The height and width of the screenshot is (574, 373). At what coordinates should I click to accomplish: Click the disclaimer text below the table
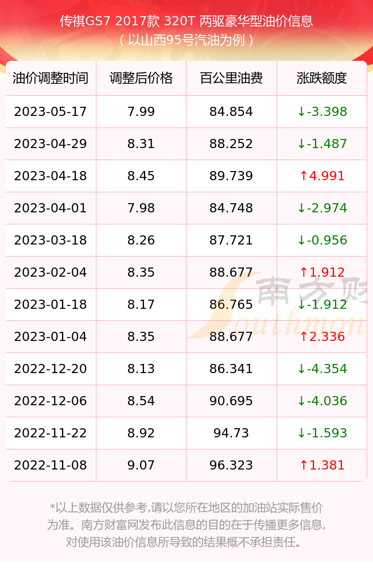point(187,525)
